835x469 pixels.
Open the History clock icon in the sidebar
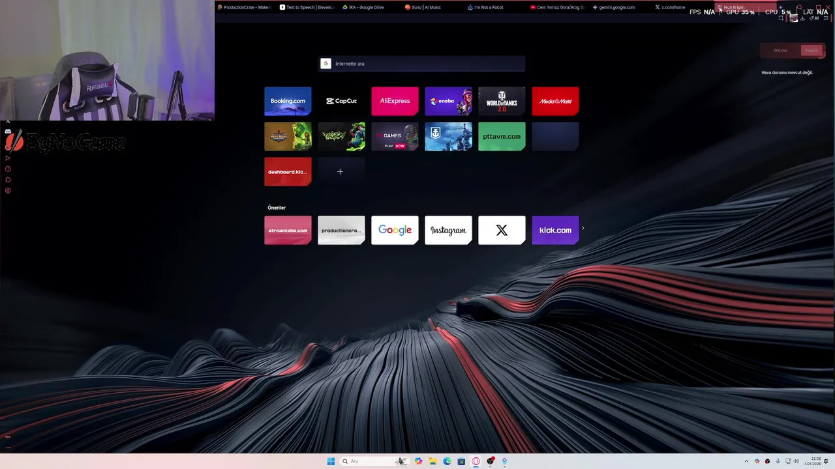tap(8, 169)
